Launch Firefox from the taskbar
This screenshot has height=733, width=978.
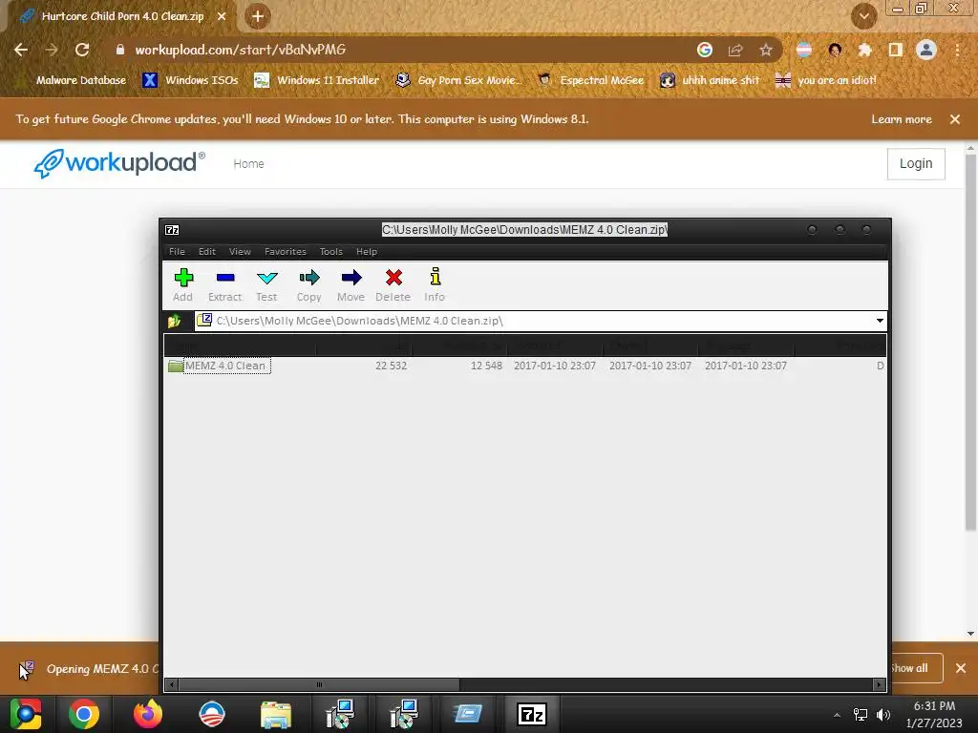click(148, 714)
